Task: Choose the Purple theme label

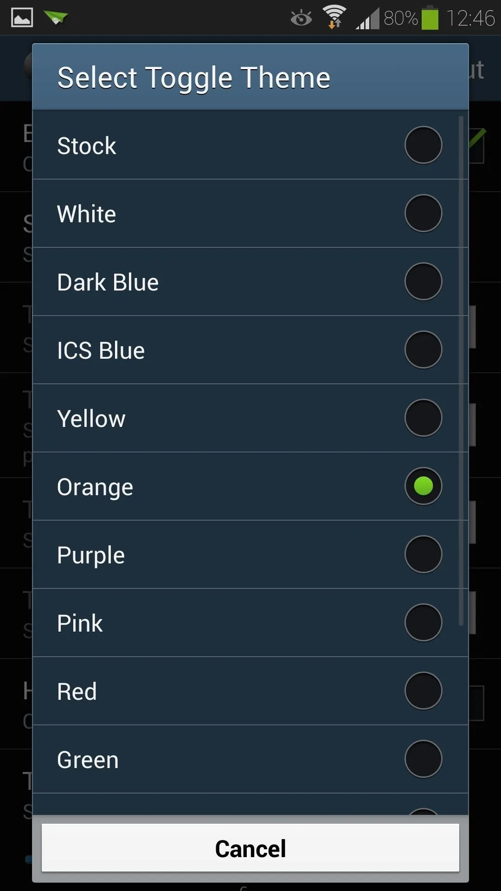Action: (x=91, y=555)
